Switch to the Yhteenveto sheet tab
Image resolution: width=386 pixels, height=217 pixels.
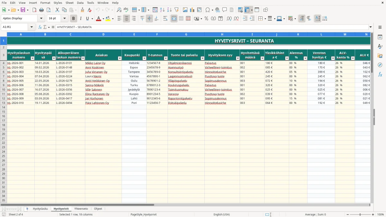[x=81, y=209]
